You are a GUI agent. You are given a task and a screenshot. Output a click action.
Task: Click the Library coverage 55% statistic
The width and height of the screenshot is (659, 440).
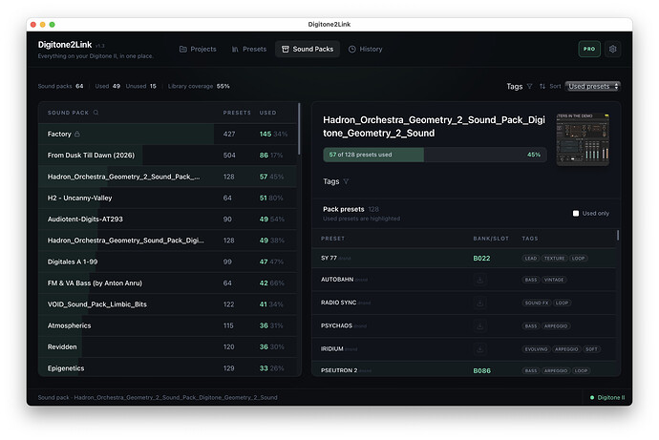tap(199, 86)
